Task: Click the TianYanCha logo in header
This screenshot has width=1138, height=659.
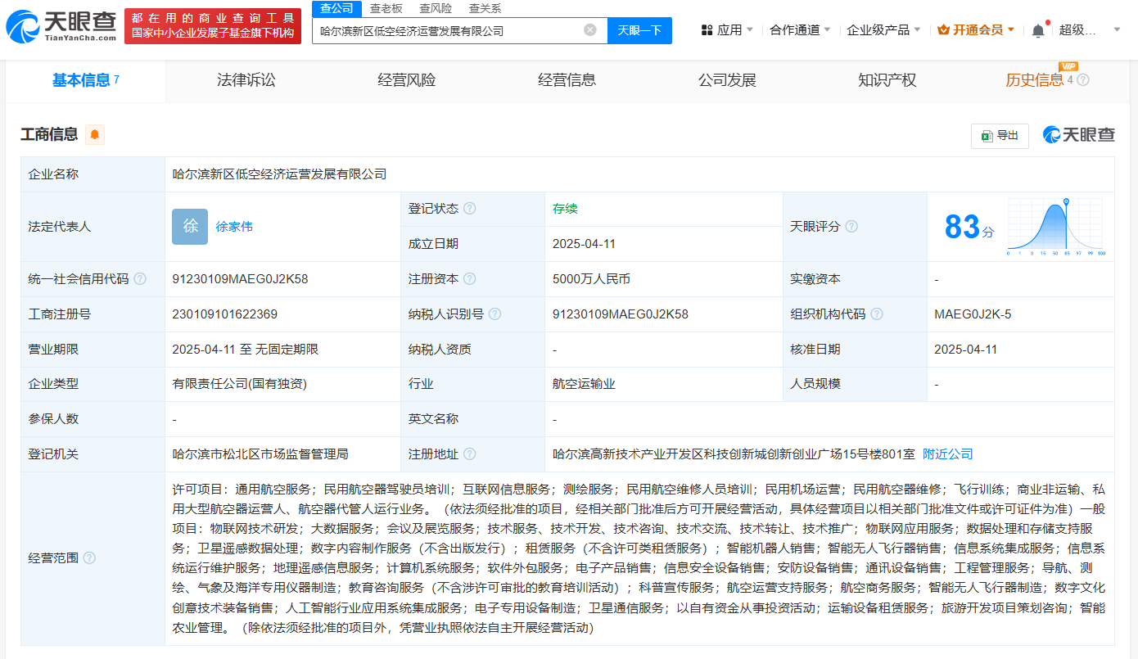Action: click(62, 26)
